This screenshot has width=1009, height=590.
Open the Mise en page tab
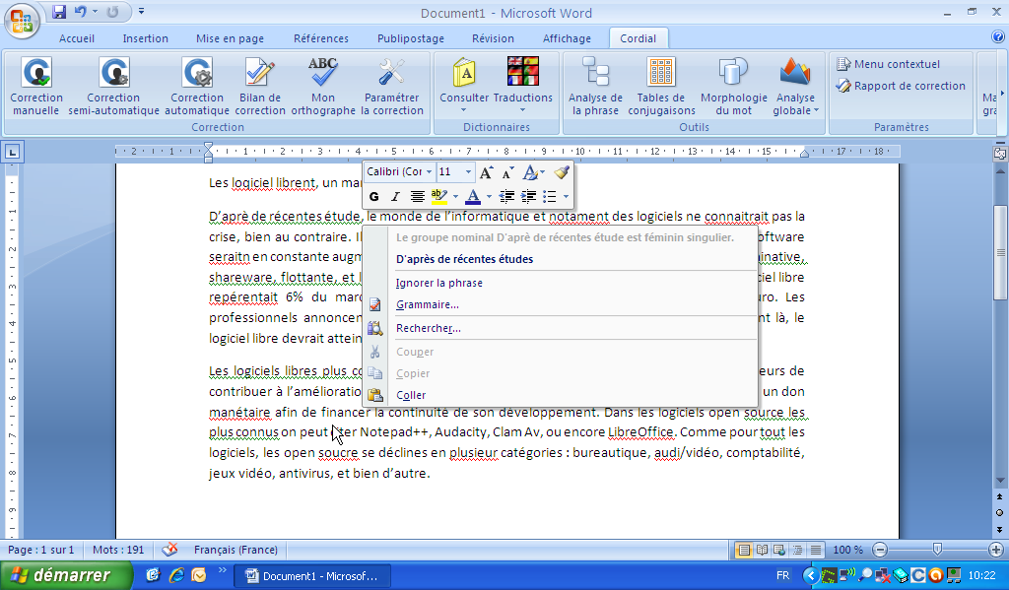coord(230,38)
